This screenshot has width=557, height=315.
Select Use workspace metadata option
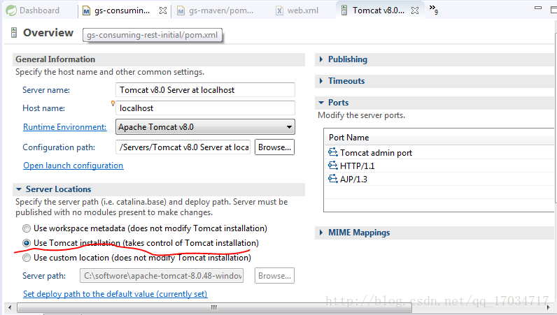(27, 228)
